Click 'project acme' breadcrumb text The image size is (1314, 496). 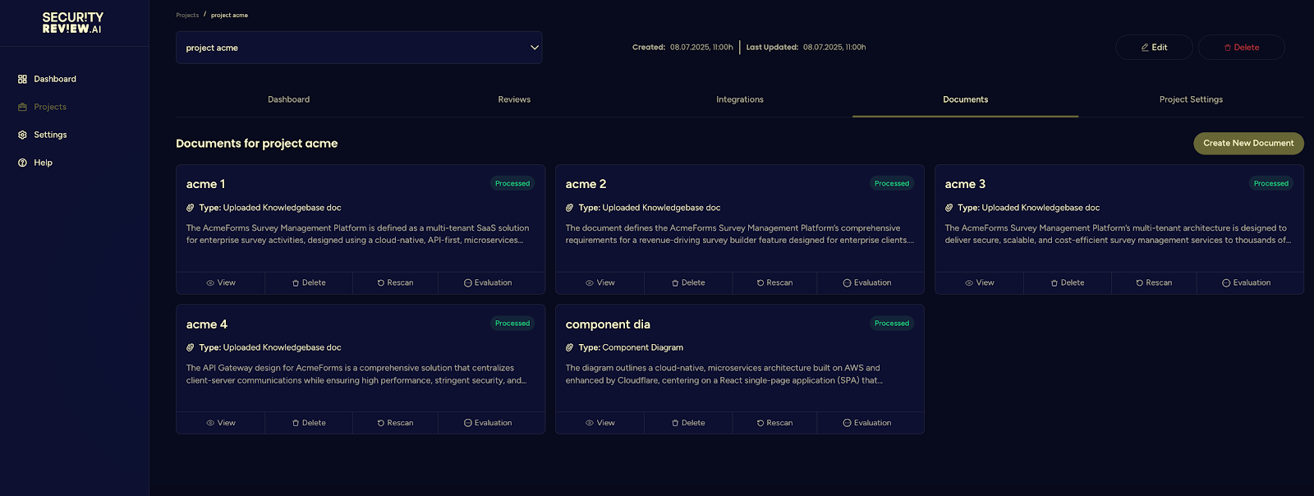229,15
